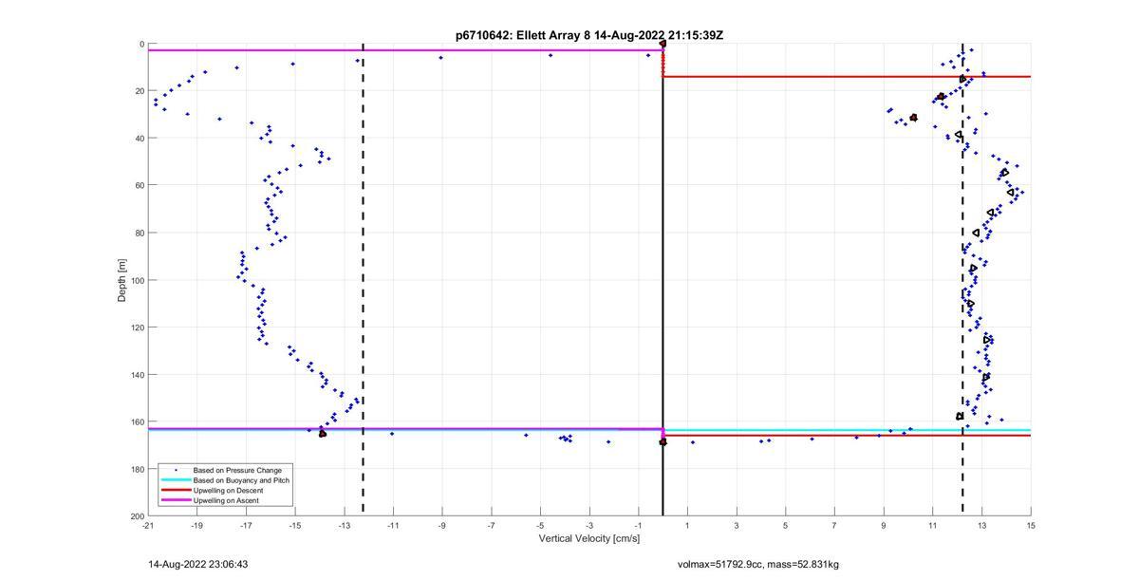Image resolution: width=1139 pixels, height=580 pixels.
Task: Click x-axis tick label "5"
Action: tap(786, 525)
